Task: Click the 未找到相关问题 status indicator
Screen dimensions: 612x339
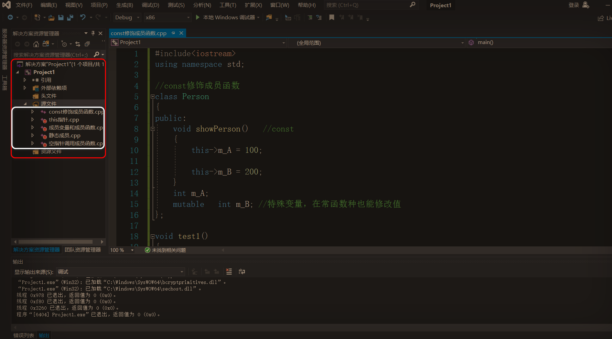Action: [x=165, y=250]
